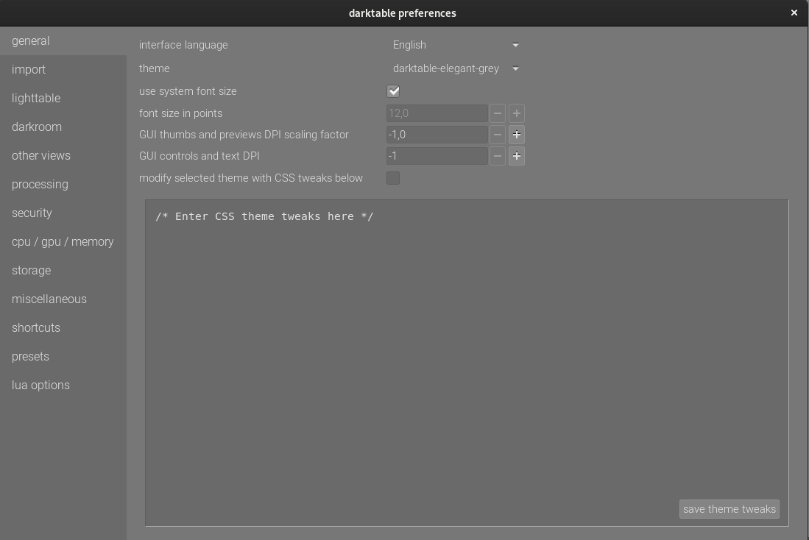The width and height of the screenshot is (809, 540).
Task: Increase font size in points with plus
Action: coord(517,113)
